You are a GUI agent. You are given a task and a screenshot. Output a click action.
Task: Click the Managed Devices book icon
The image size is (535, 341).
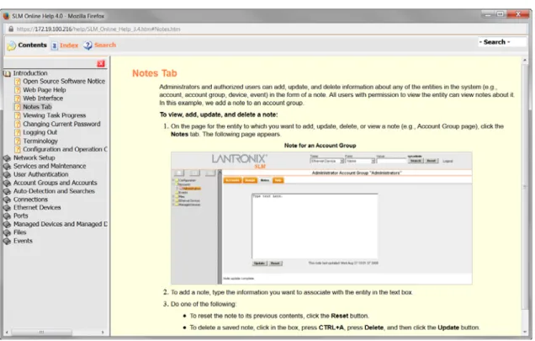[8, 225]
